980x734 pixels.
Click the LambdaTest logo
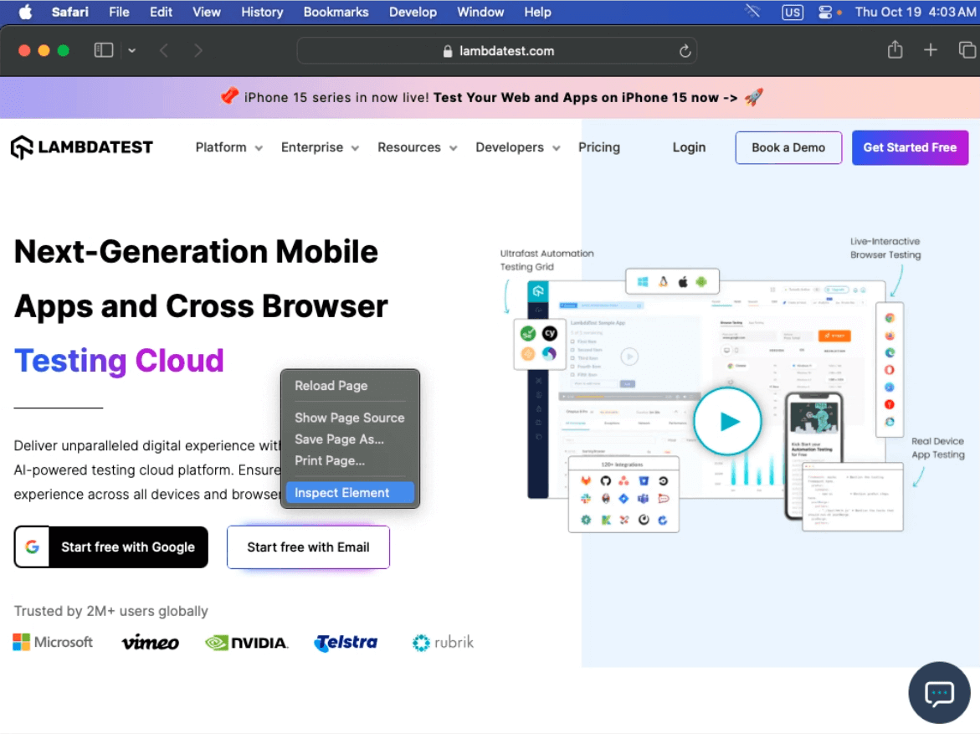pos(81,146)
